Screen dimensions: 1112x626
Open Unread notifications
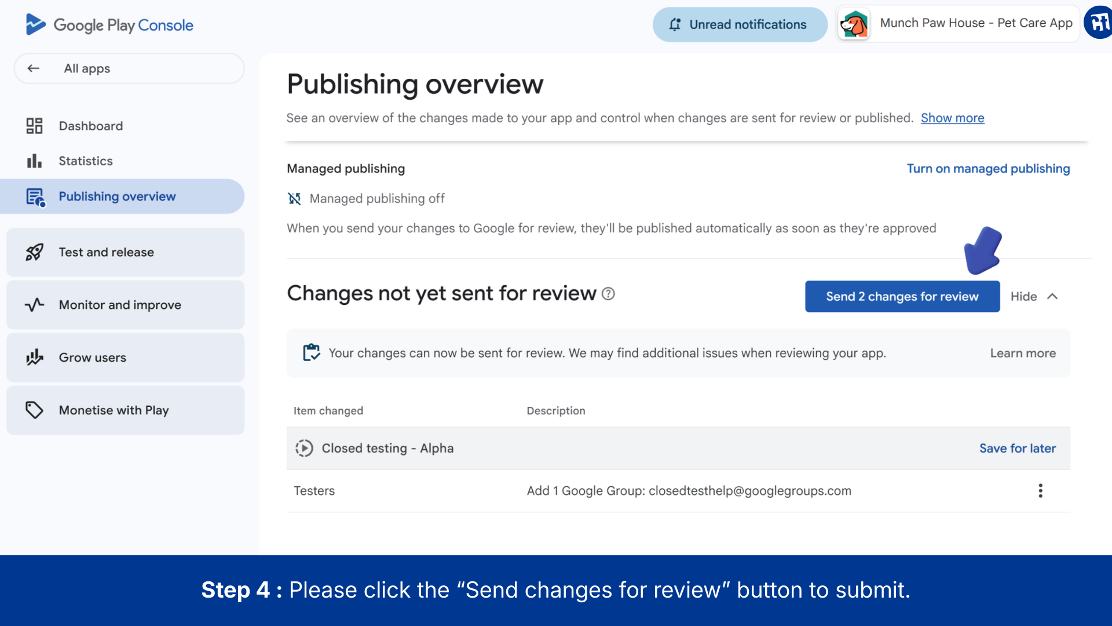(x=740, y=24)
